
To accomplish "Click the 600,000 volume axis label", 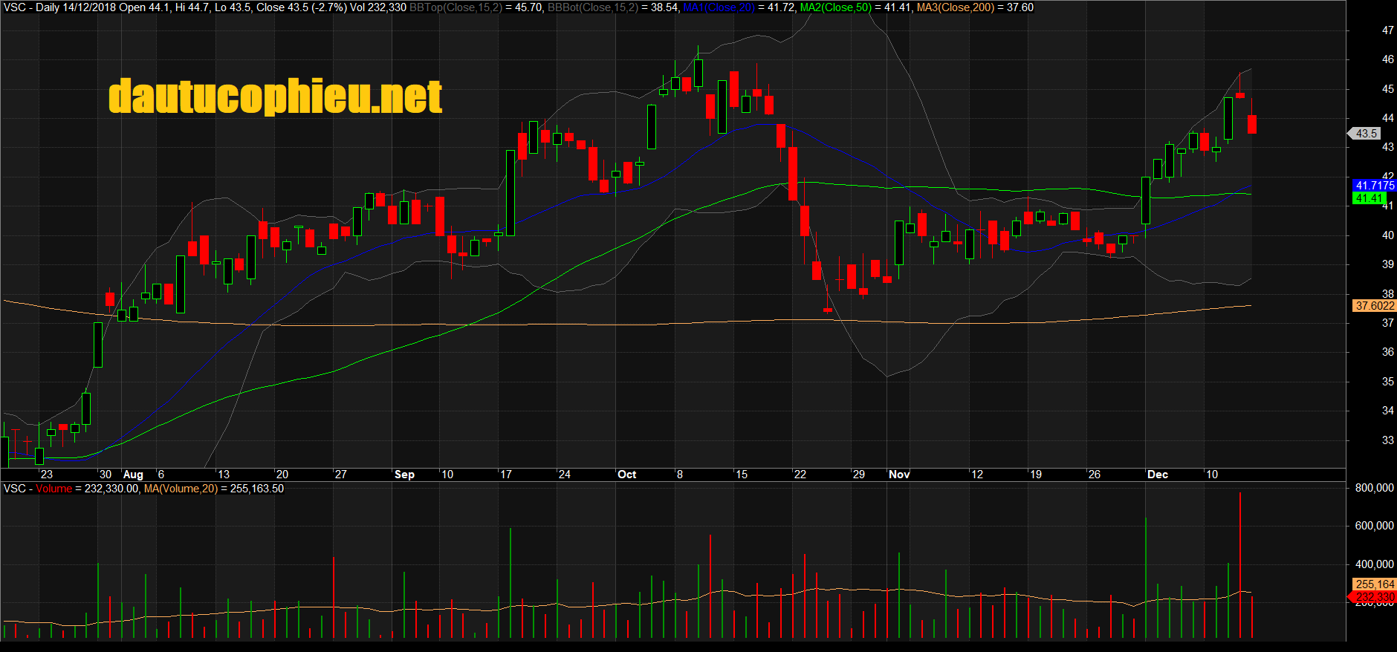I will pyautogui.click(x=1375, y=526).
